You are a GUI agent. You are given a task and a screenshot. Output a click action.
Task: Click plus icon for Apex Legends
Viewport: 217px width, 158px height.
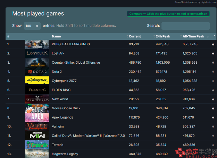tap(213, 118)
